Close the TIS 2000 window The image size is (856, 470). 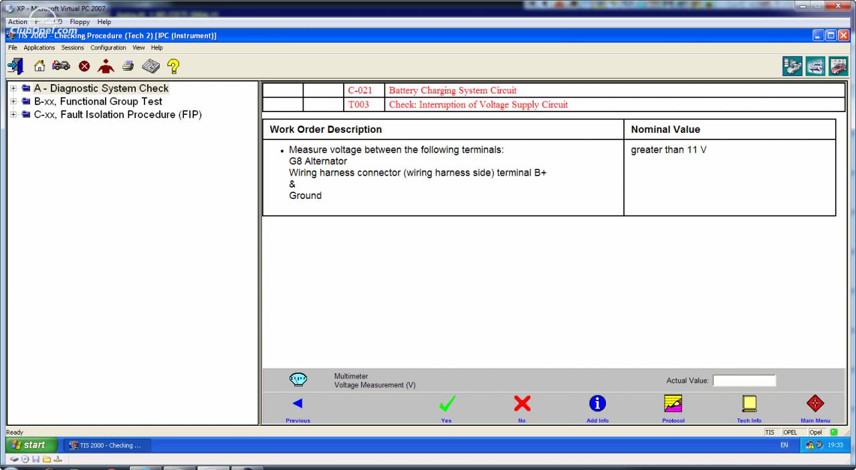pyautogui.click(x=843, y=35)
